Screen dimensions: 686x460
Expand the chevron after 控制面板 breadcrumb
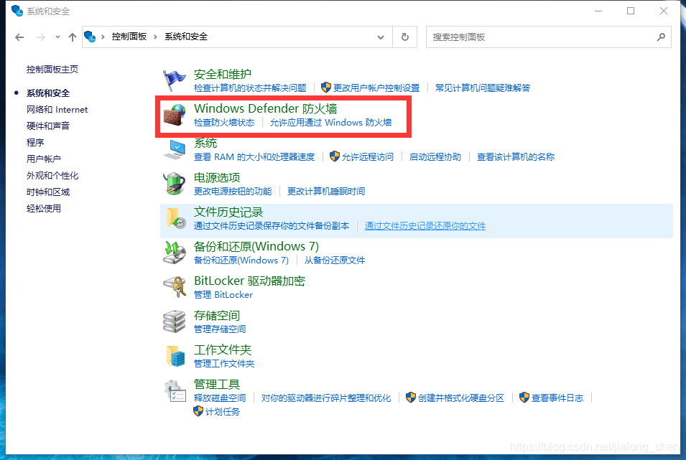155,37
